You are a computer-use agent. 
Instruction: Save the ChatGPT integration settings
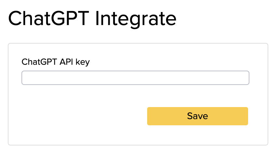(x=197, y=116)
